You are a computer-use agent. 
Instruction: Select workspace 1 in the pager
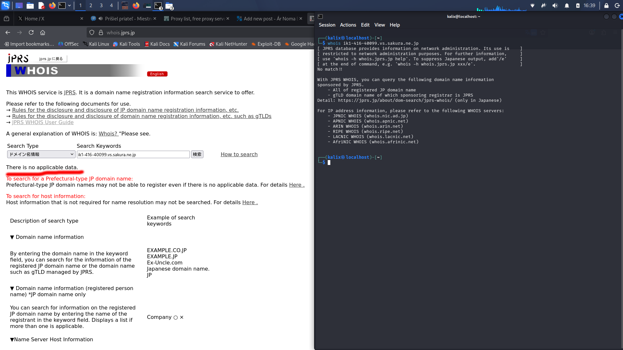pyautogui.click(x=80, y=6)
